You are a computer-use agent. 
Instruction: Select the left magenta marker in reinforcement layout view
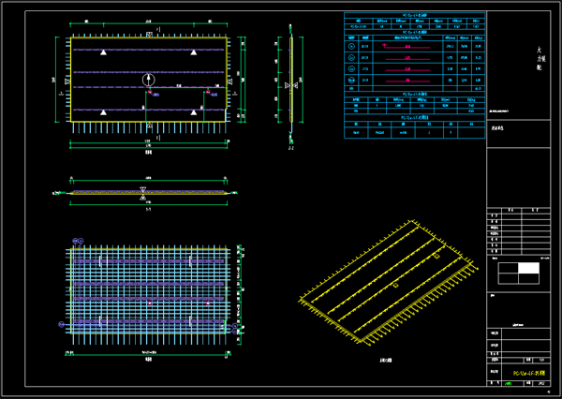click(x=150, y=303)
